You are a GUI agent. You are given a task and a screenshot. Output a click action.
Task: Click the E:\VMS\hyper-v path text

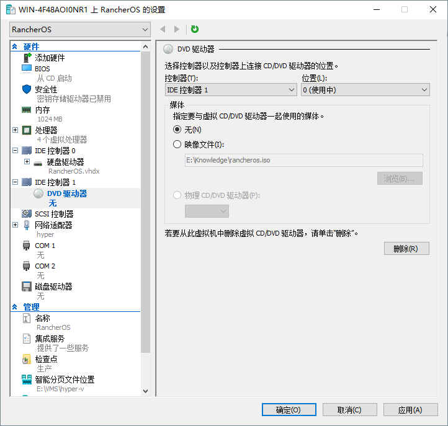click(60, 389)
